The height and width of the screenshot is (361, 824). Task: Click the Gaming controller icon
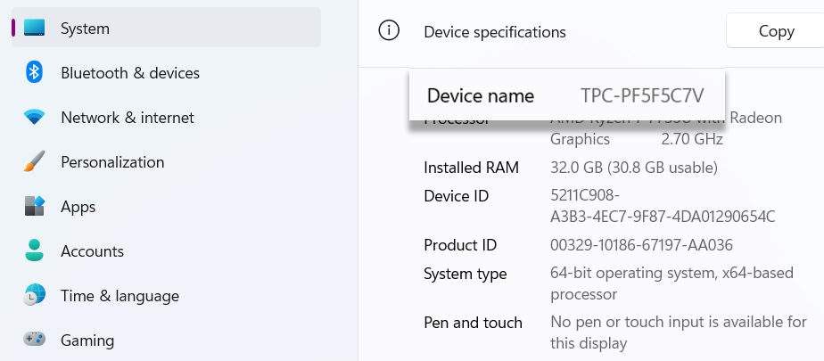pyautogui.click(x=34, y=340)
